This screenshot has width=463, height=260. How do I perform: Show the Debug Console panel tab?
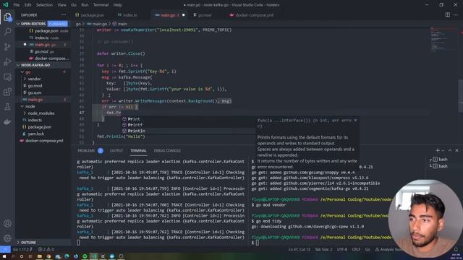167,151
